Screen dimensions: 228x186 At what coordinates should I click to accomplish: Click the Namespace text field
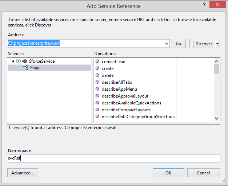[113, 158]
